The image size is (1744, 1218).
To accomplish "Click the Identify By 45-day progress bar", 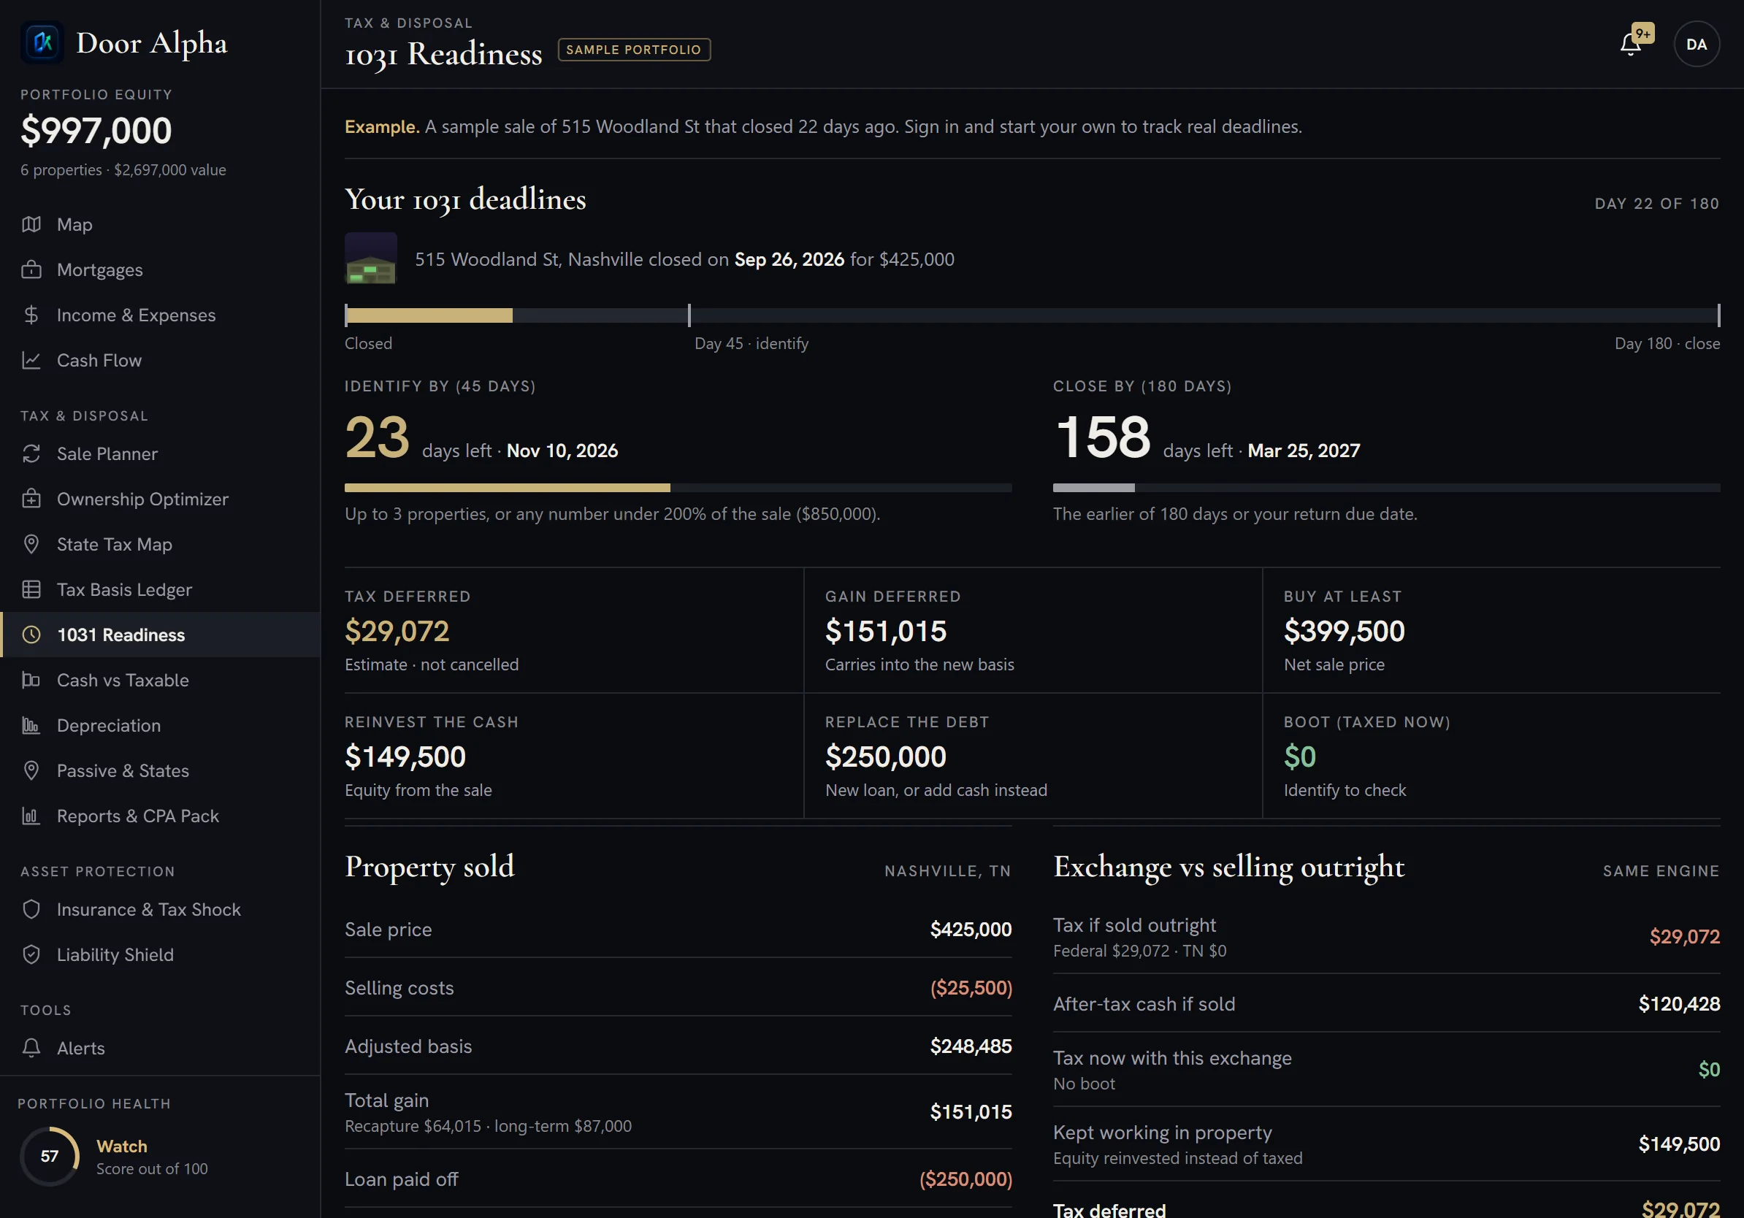I will click(678, 489).
